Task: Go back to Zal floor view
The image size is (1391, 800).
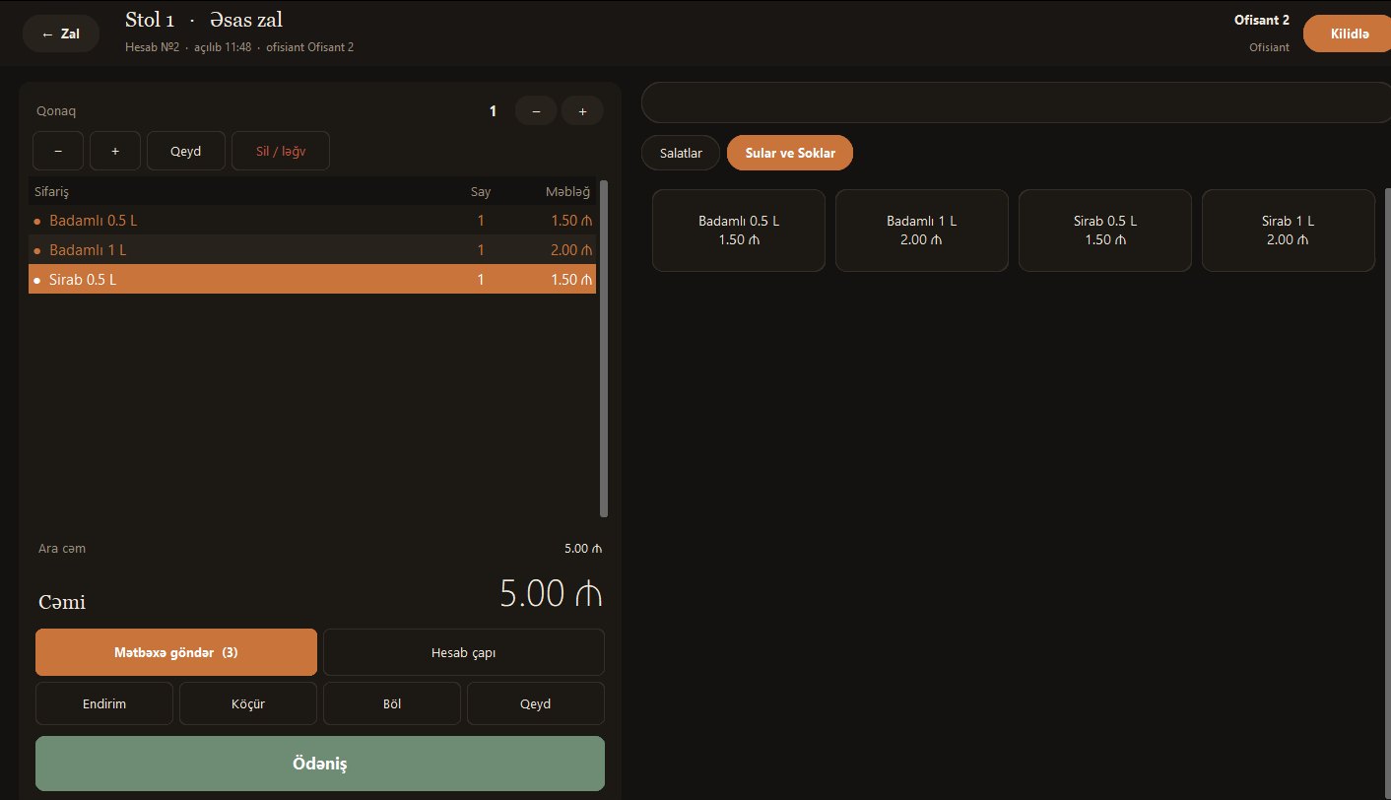Action: click(x=61, y=33)
